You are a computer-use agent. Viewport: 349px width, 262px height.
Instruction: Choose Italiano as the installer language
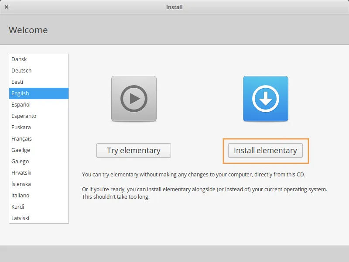(x=39, y=196)
